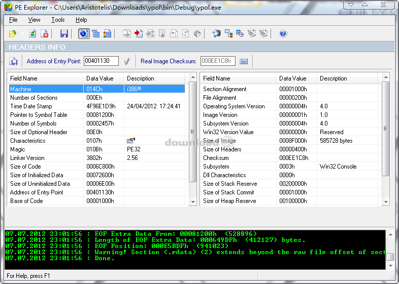The height and width of the screenshot is (284, 399).
Task: Click the right table's vertical scrollbar thumb
Action: [386, 129]
